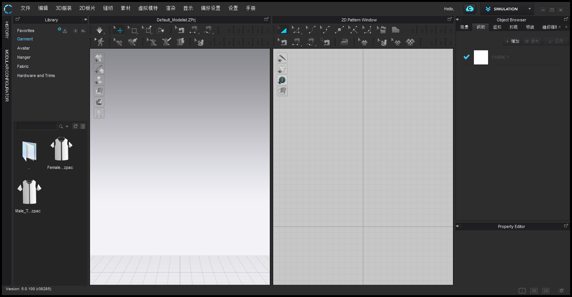Click the walking avatar tool icon
Viewport: 572px width, 297px height.
click(x=100, y=42)
